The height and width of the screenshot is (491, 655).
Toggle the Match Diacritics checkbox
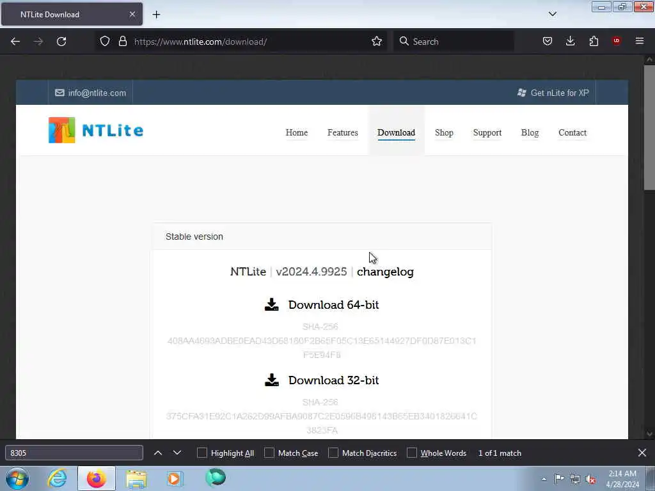click(333, 453)
